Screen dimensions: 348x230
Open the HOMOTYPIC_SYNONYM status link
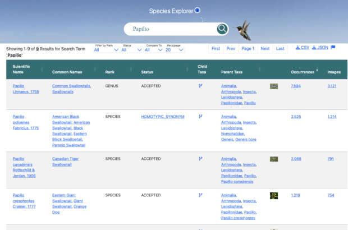click(163, 117)
